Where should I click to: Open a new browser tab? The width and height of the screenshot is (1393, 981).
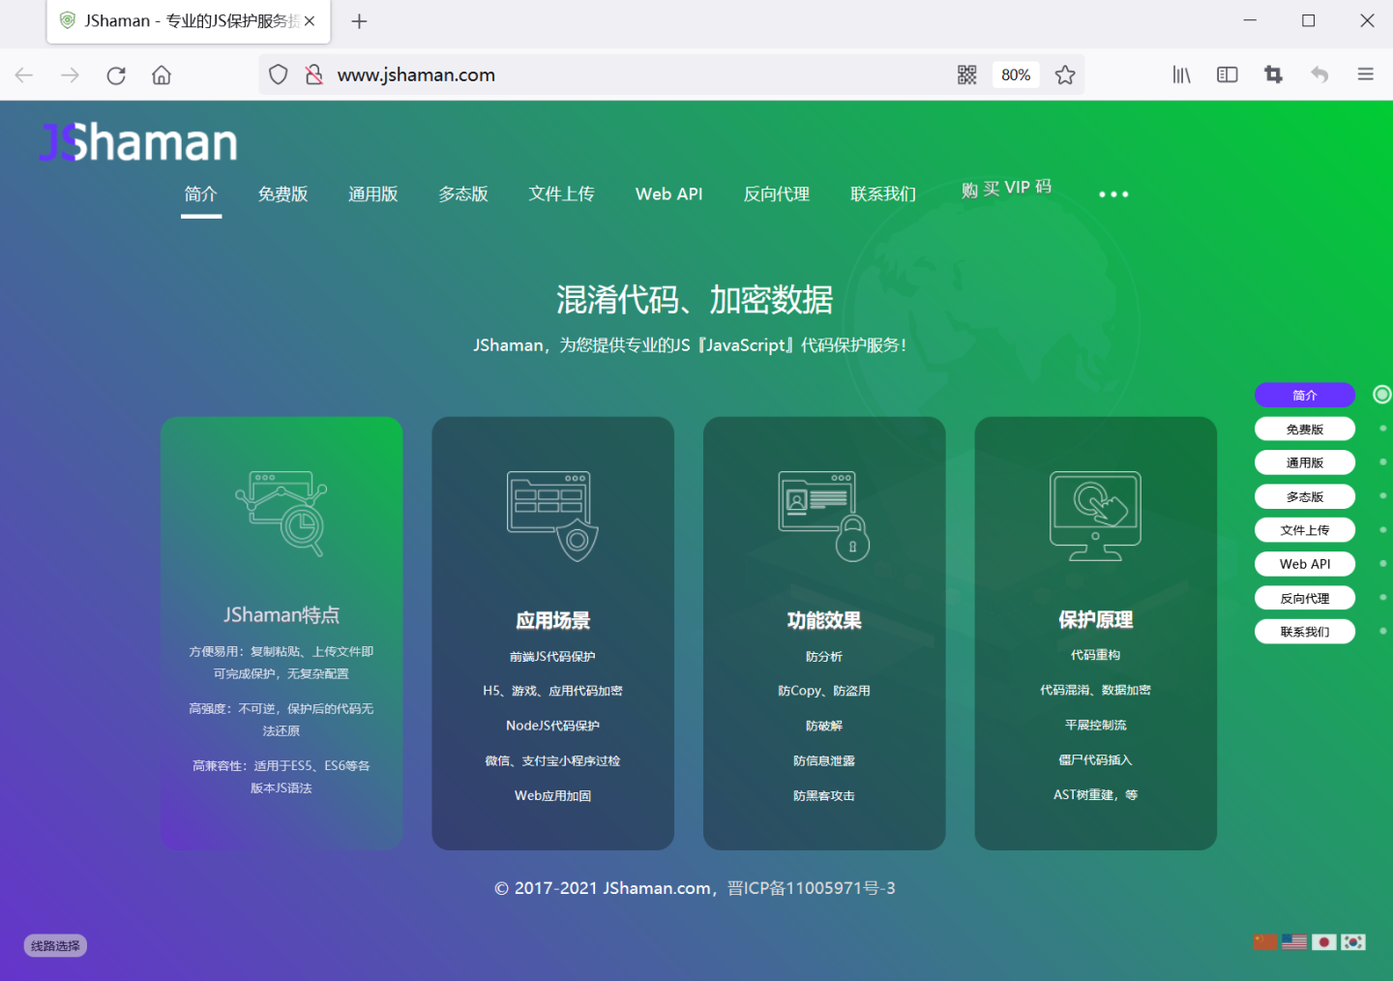click(359, 21)
